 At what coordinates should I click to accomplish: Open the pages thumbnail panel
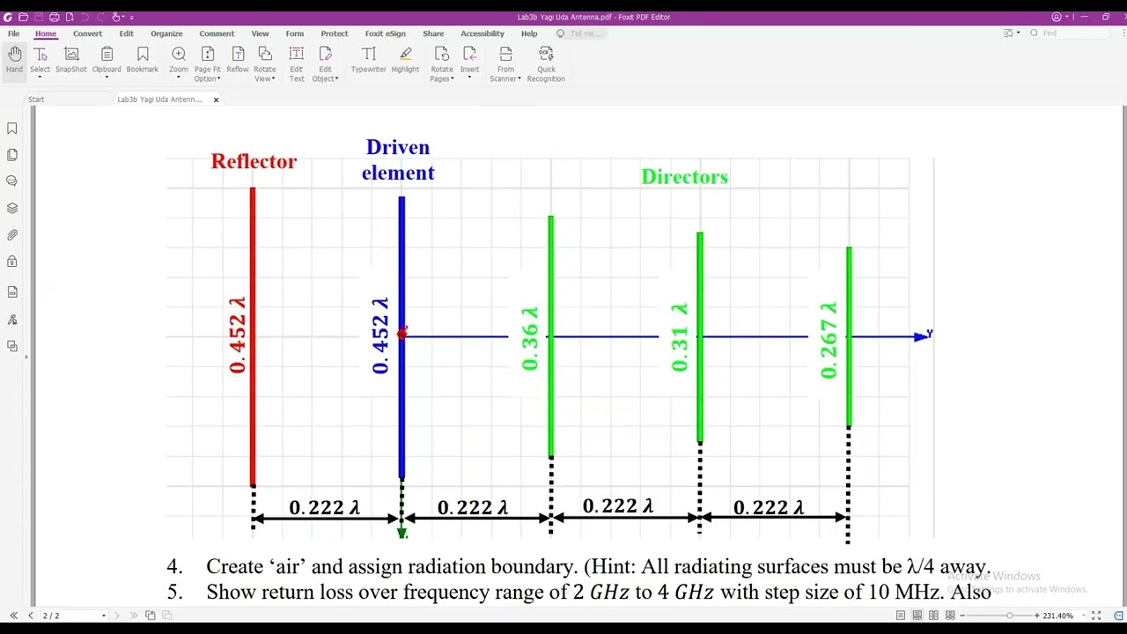pos(12,155)
